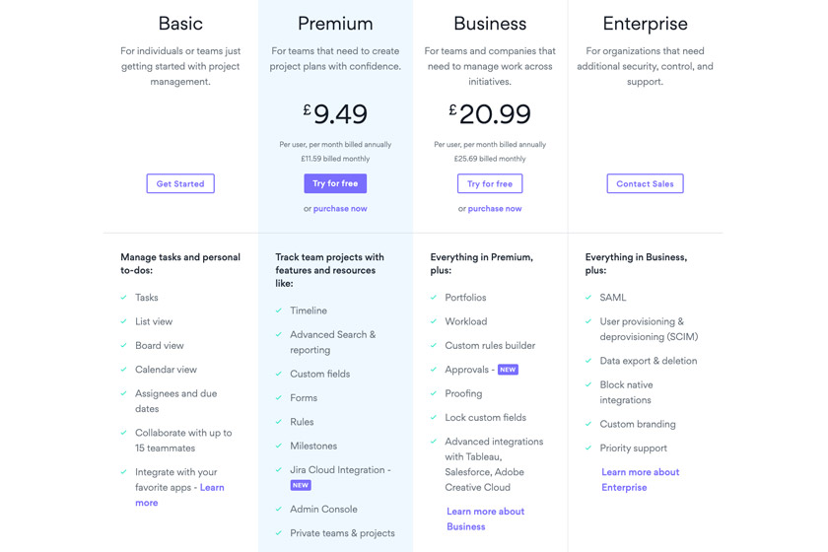Click the checkmark icon beside SAML

click(588, 298)
